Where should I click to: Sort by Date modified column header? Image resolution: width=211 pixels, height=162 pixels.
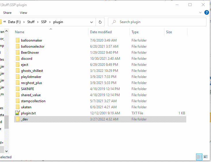101,32
